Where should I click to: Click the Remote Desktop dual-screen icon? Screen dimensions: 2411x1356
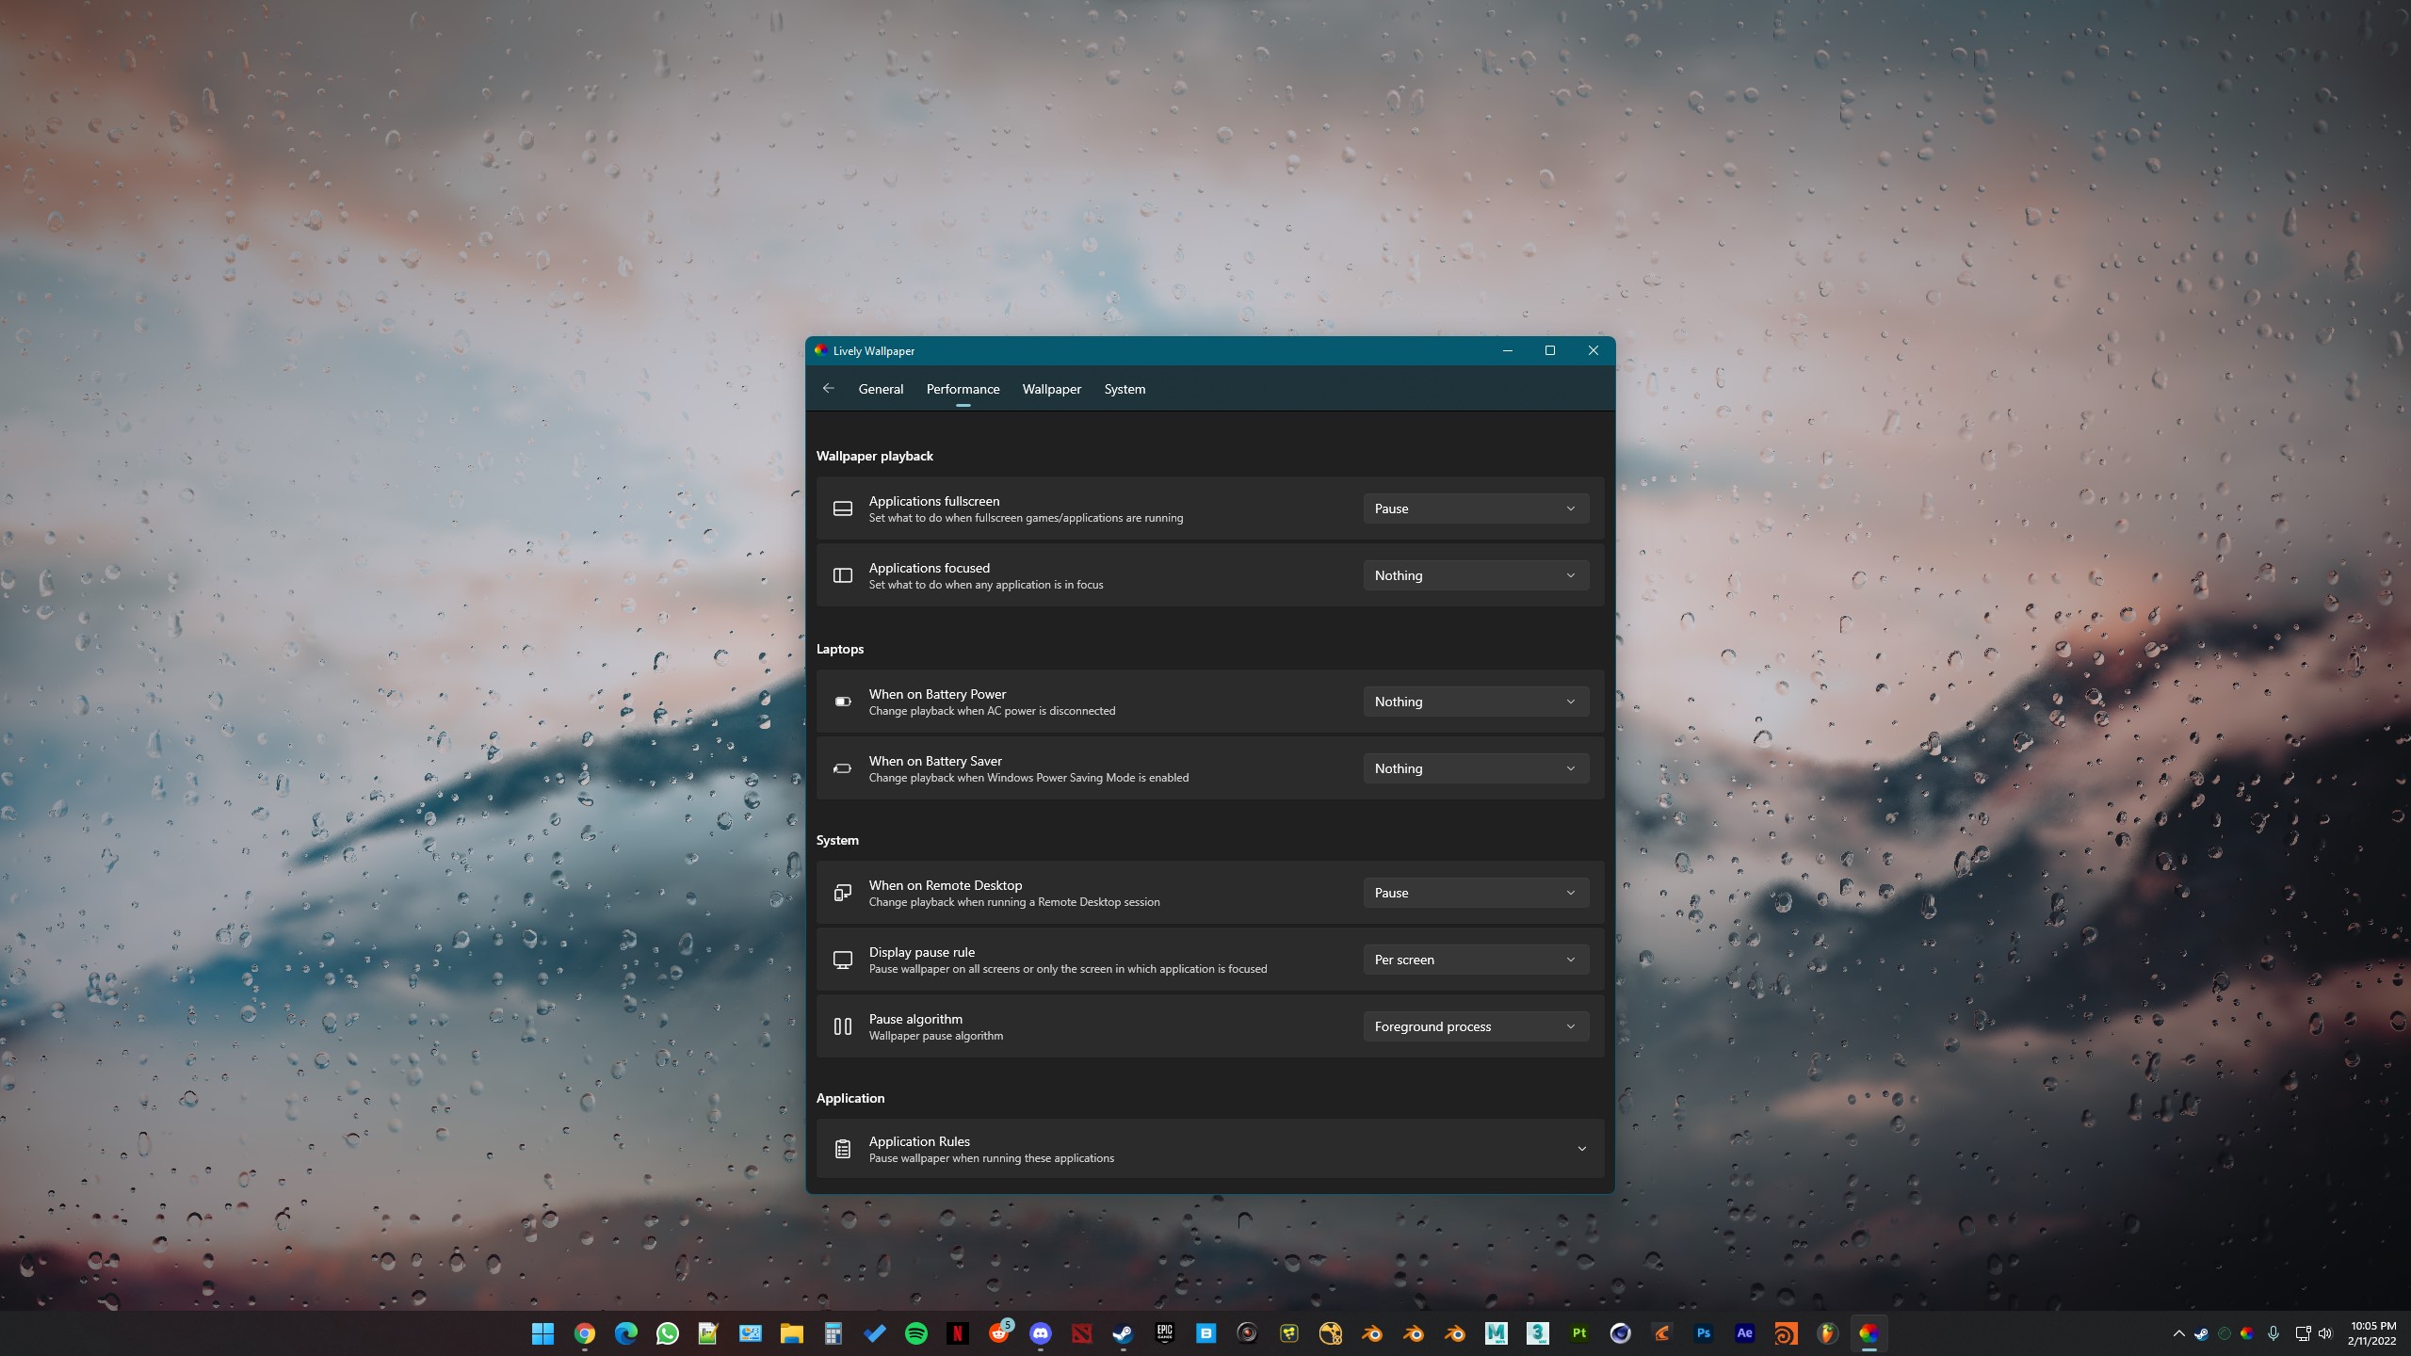pos(842,892)
